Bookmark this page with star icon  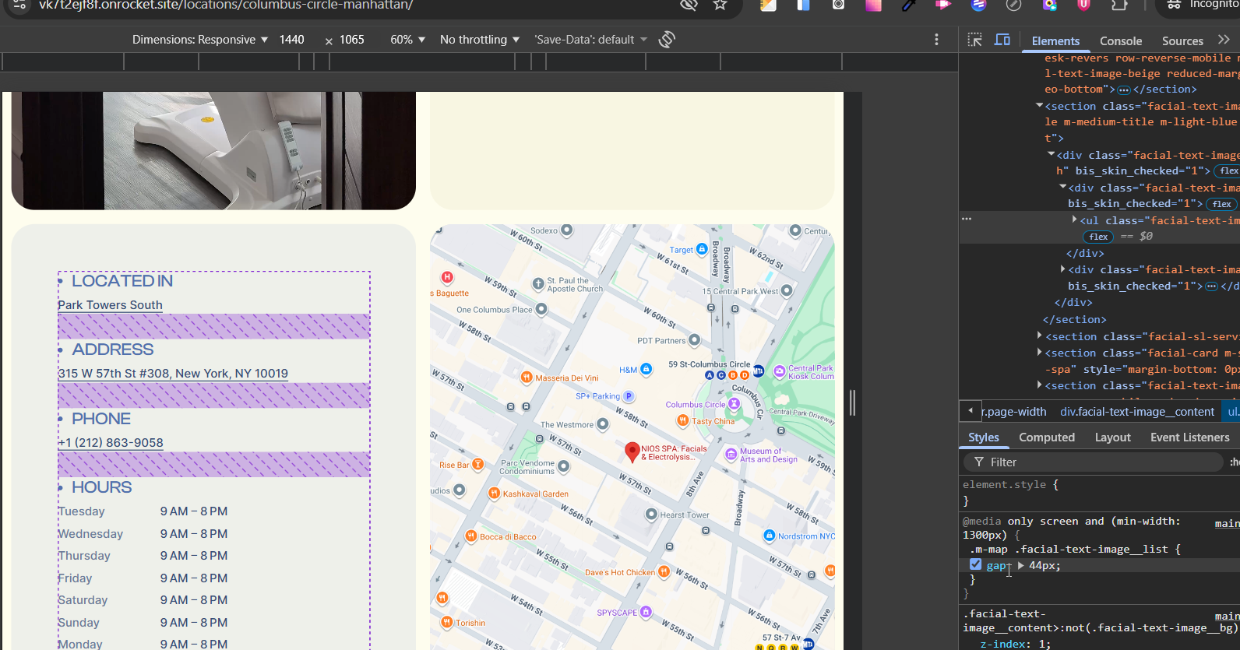720,5
